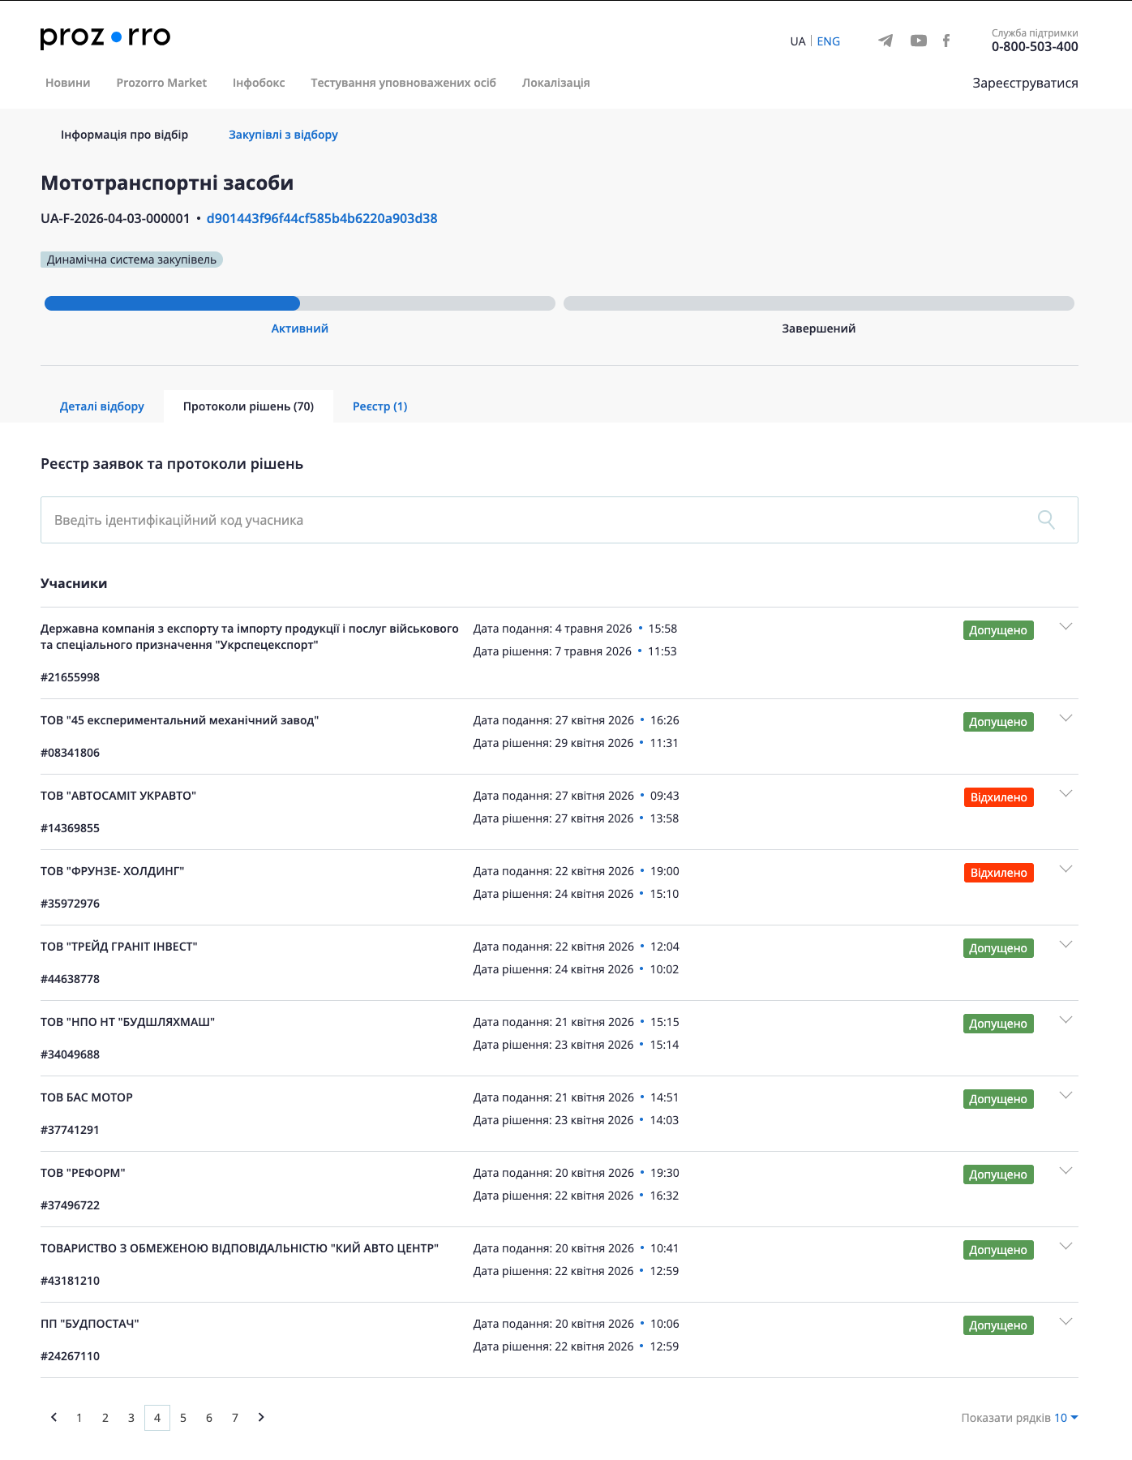This screenshot has height=1460, width=1132.
Task: Select the UA language option
Action: pyautogui.click(x=798, y=41)
